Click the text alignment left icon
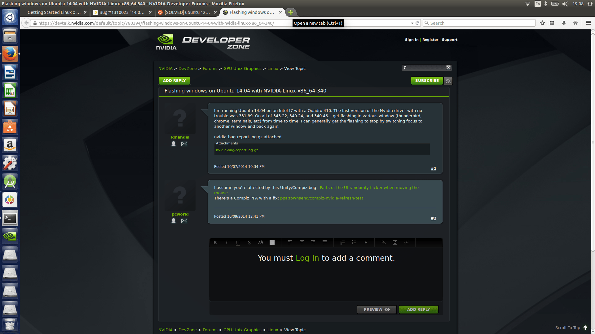The image size is (595, 334). coord(289,242)
